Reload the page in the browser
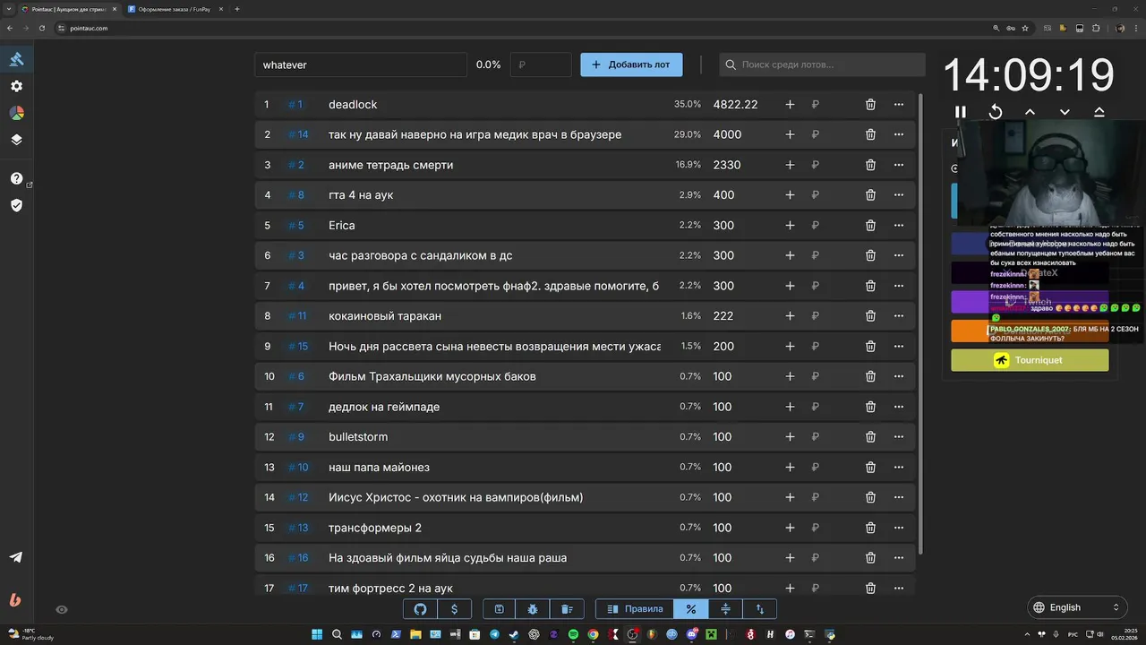This screenshot has width=1146, height=645. click(x=41, y=28)
